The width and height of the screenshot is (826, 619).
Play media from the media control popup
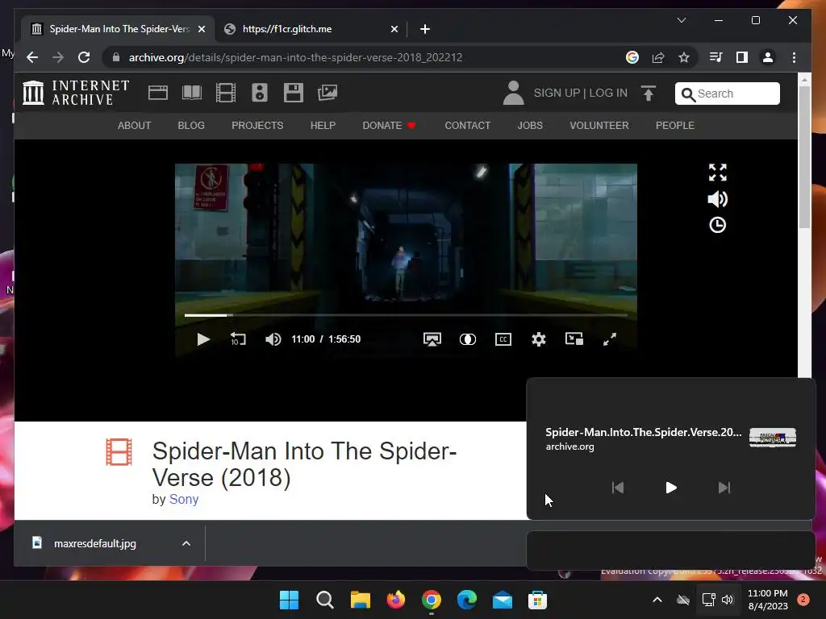[671, 488]
